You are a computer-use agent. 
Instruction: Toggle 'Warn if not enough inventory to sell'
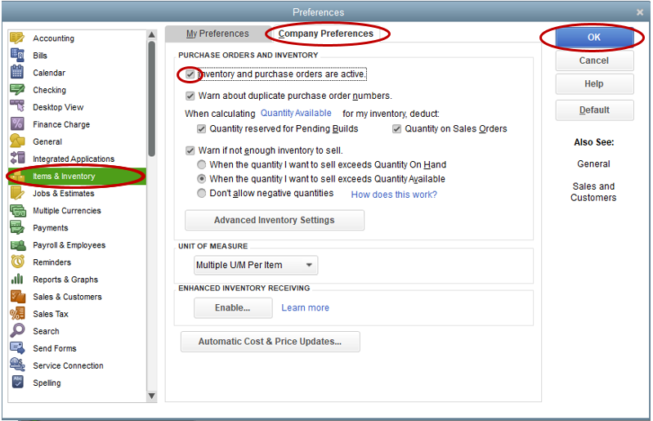click(x=190, y=150)
